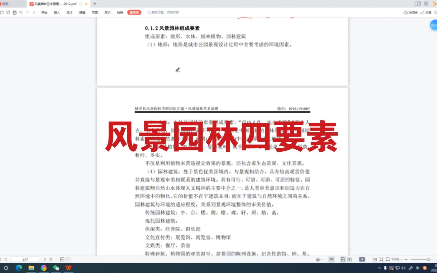This screenshot has height=273, width=437.
Task: Undo the last action
Action: coord(21,12)
